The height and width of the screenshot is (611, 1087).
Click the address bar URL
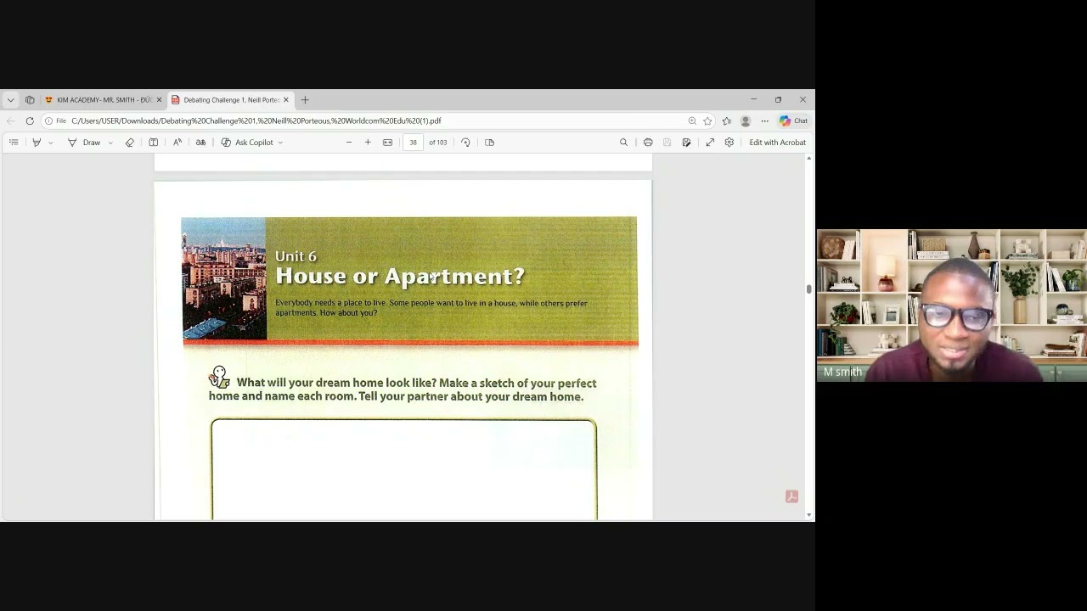coord(256,121)
